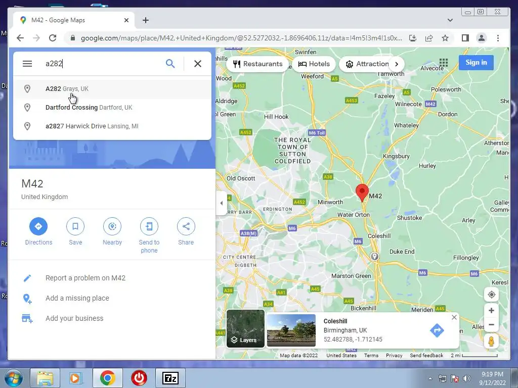Open a new Chrome tab

(145, 20)
